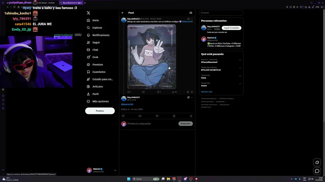This screenshot has height=182, width=325.
Task: Open Condiciones de Servicio footer link
Action: (x=209, y=99)
